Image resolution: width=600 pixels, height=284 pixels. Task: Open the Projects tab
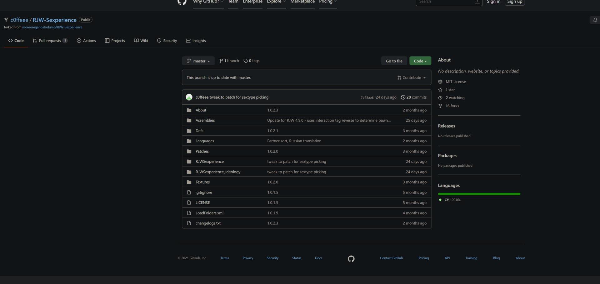point(115,41)
